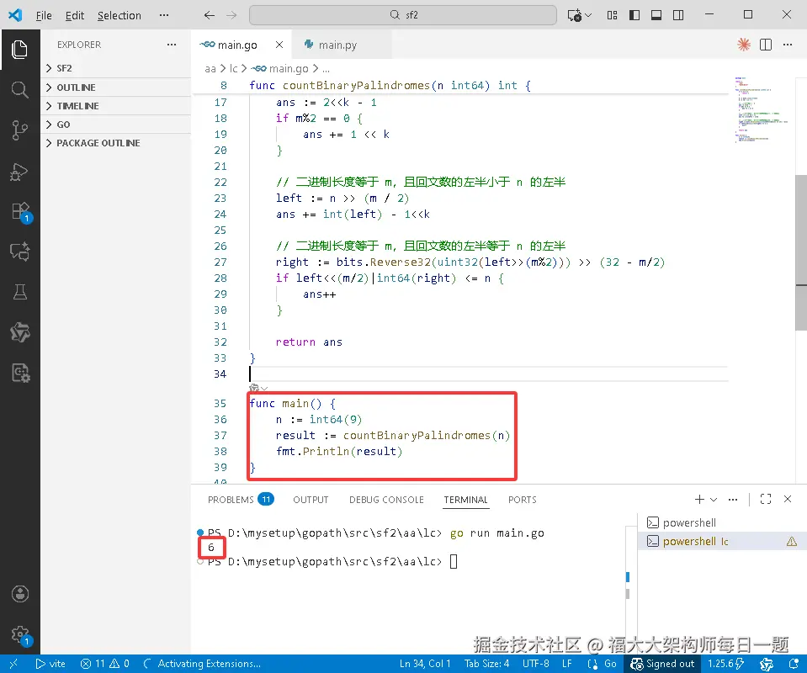Open the chat sparkle icon in activity bar
This screenshot has height=673, width=807.
click(19, 252)
